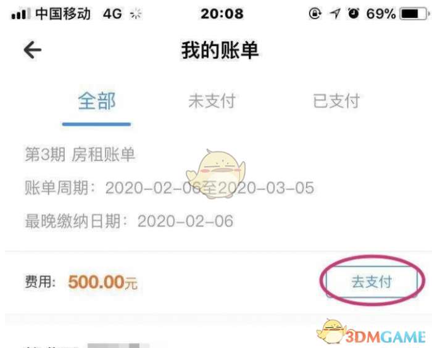Image resolution: width=432 pixels, height=348 pixels.
Task: Tap the rotation lock status icon
Action: click(315, 13)
